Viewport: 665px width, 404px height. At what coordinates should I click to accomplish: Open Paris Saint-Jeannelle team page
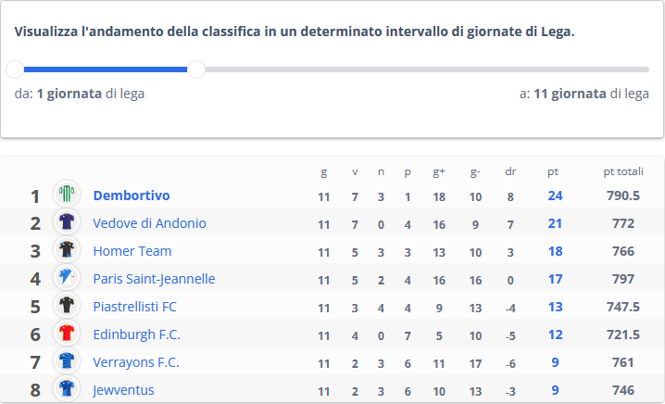[x=154, y=279]
